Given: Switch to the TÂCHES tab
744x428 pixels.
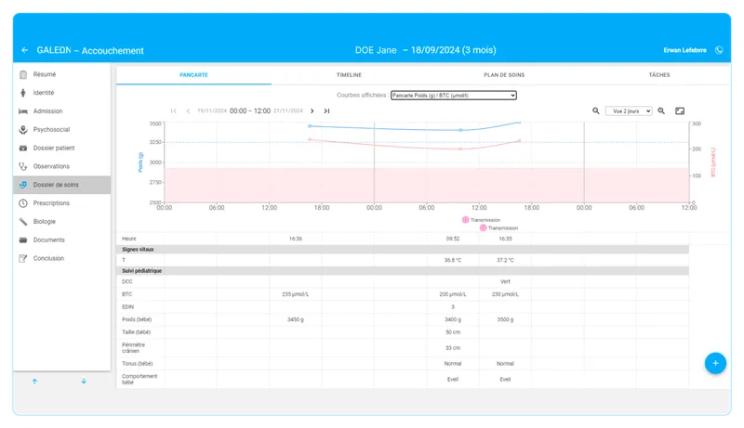Looking at the screenshot, I should (659, 75).
